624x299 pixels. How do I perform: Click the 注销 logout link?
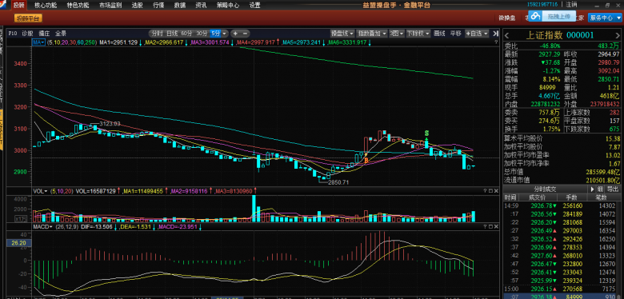pyautogui.click(x=571, y=5)
